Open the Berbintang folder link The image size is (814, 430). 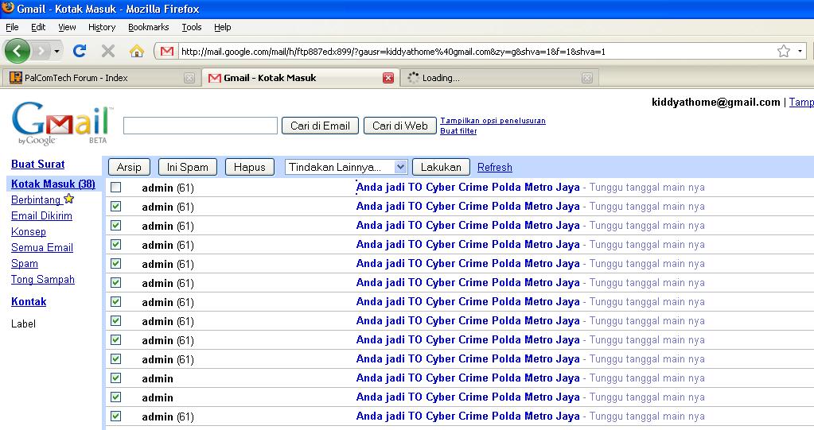click(x=36, y=200)
